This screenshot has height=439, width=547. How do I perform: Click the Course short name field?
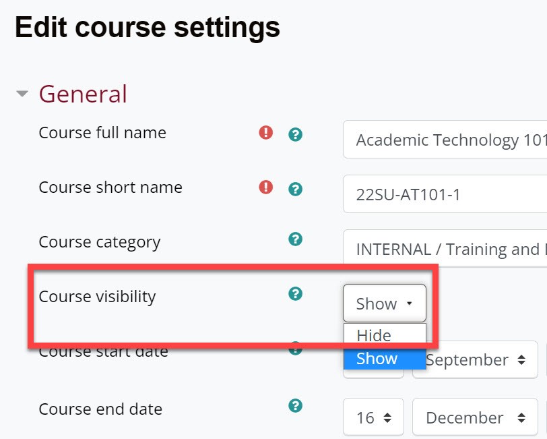click(x=445, y=194)
